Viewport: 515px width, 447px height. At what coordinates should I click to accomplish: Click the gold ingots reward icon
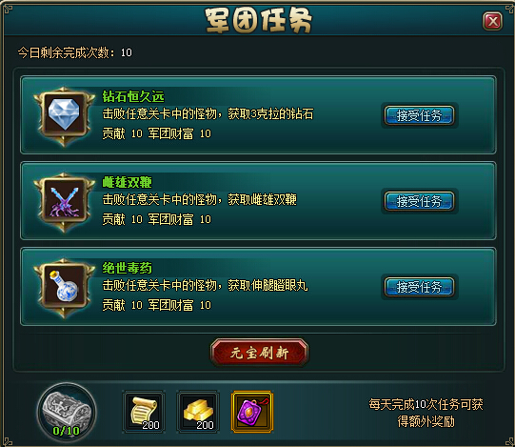tap(198, 412)
